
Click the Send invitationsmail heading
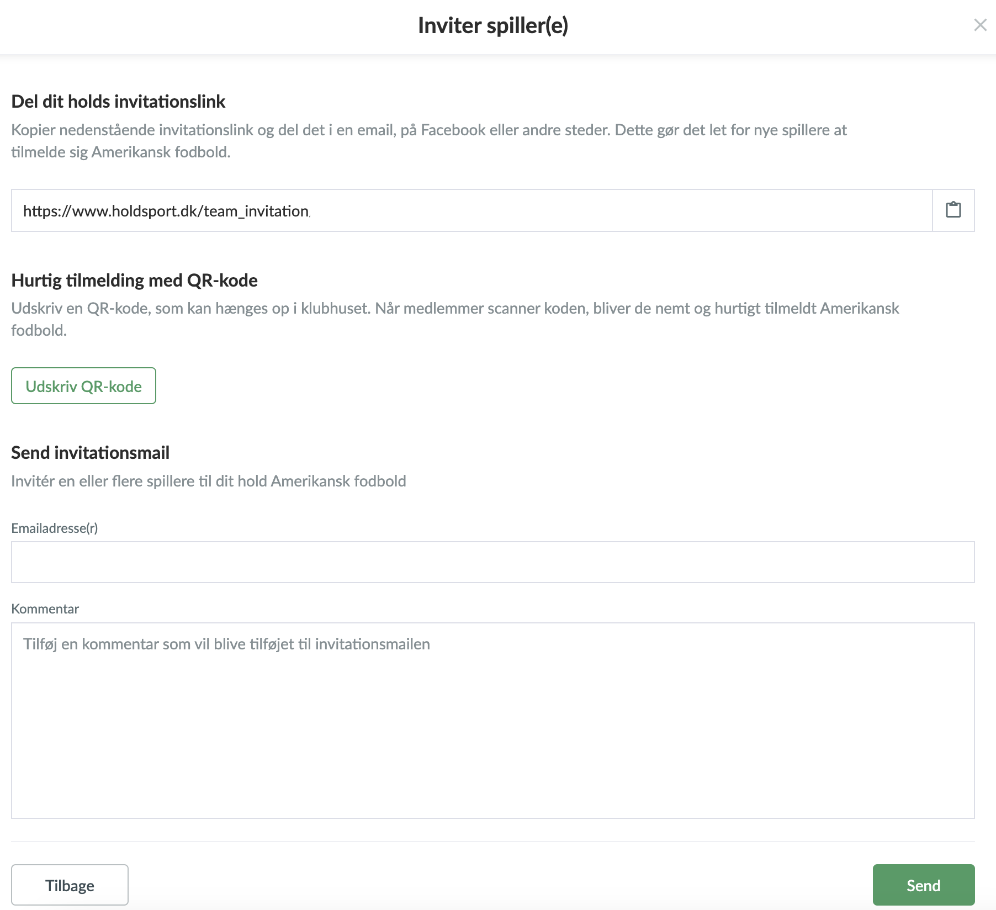(90, 452)
